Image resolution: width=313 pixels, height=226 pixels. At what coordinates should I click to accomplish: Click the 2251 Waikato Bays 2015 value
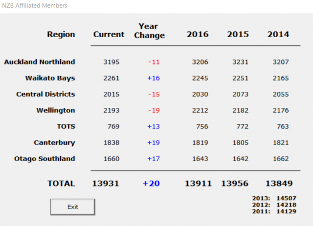[241, 78]
